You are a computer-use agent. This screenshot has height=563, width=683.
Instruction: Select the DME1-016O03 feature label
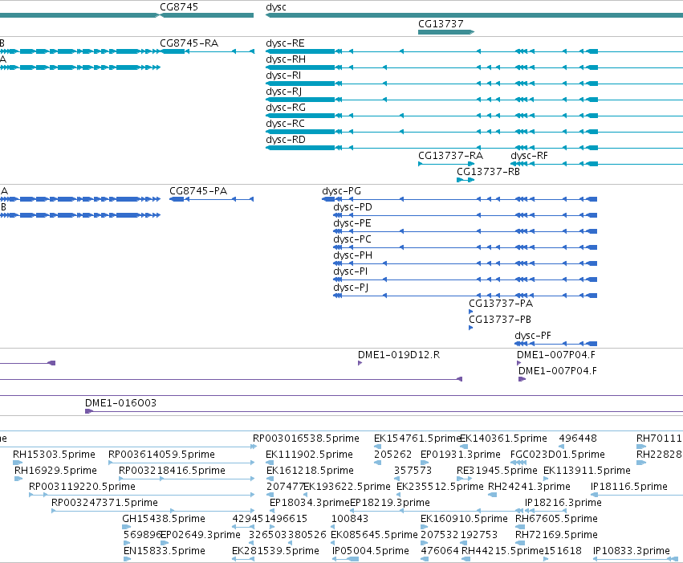click(x=120, y=403)
